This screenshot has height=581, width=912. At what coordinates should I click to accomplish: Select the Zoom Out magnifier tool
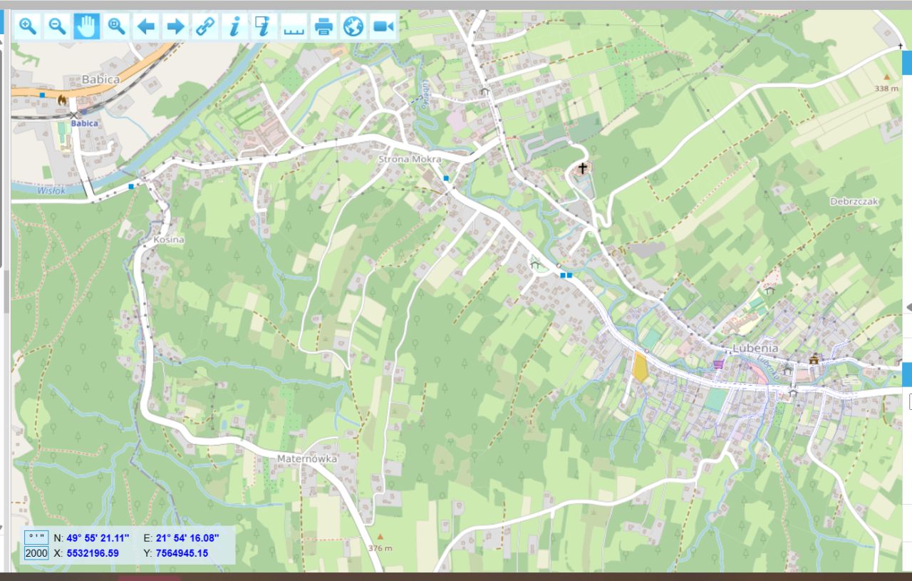coord(56,26)
